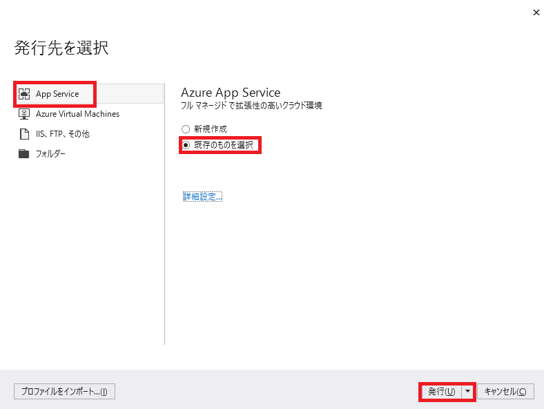544x409 pixels.
Task: Close the publish target dialog
Action: tap(536, 12)
